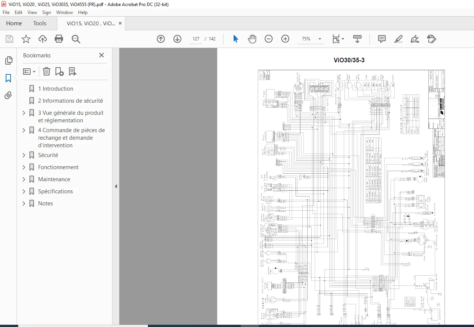Click the ViO30/35-3 wiring diagram page
This screenshot has width=474, height=327.
click(351, 197)
